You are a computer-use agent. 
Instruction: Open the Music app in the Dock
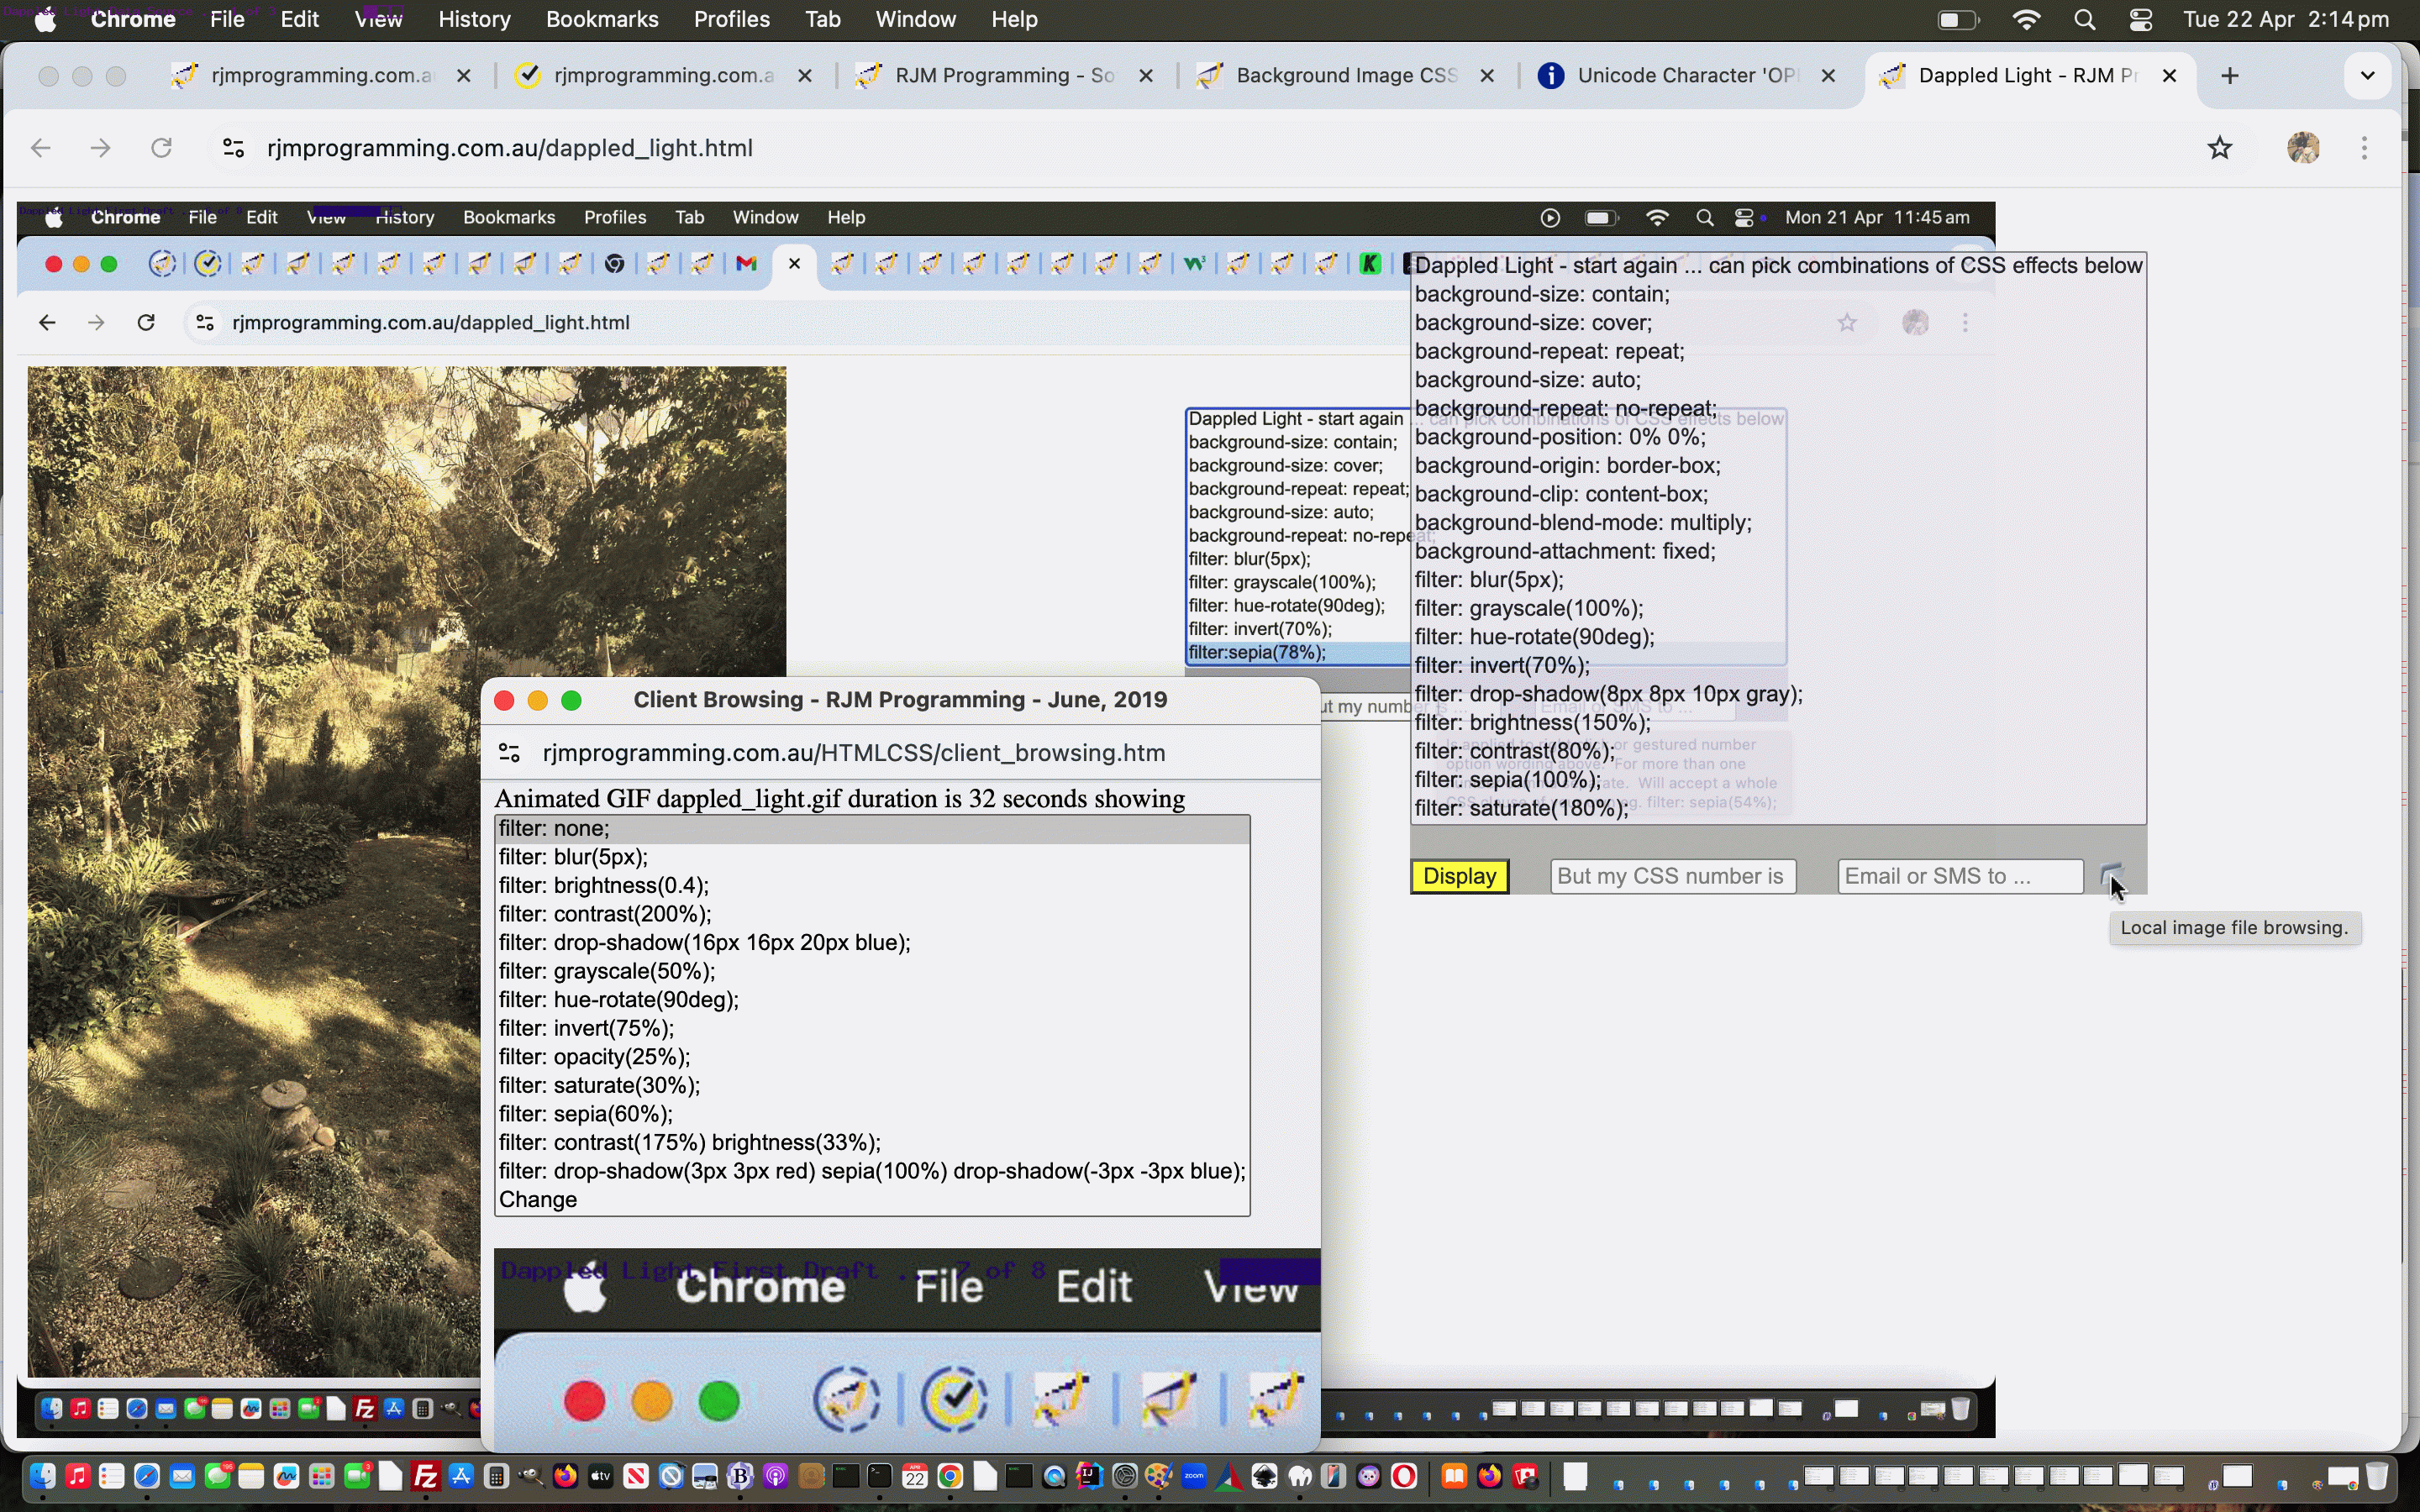tap(77, 1476)
